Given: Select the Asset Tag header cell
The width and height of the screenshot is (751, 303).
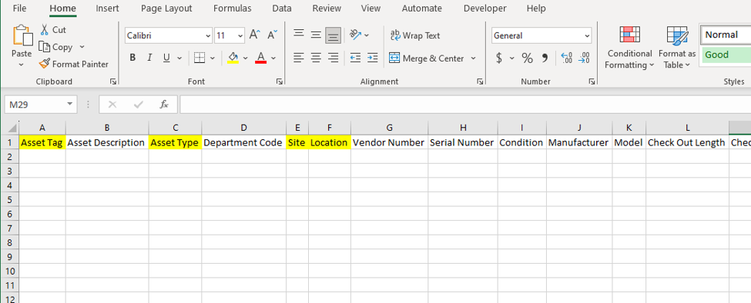Looking at the screenshot, I should (x=42, y=142).
